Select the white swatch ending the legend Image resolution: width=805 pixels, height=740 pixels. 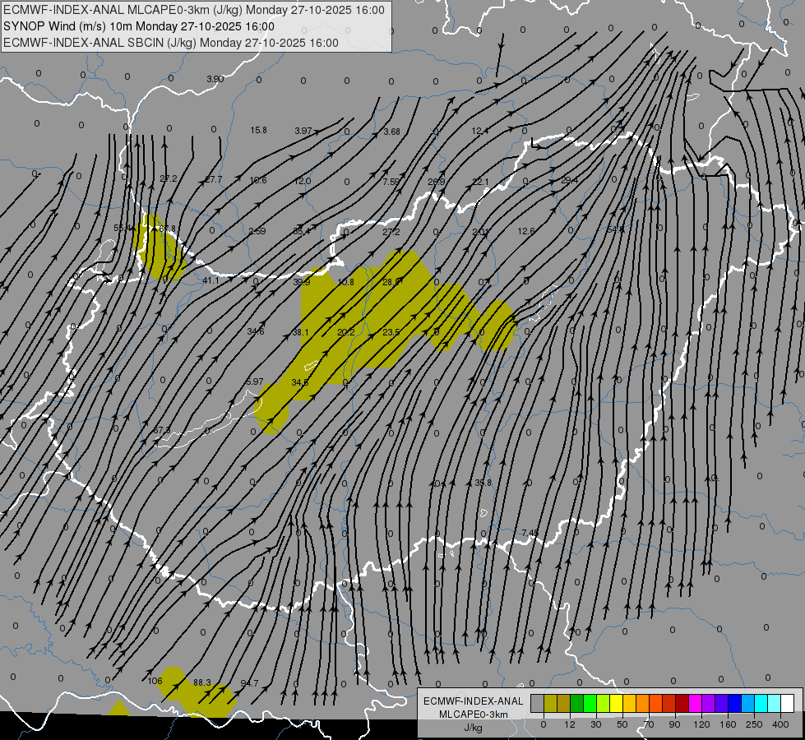point(788,704)
